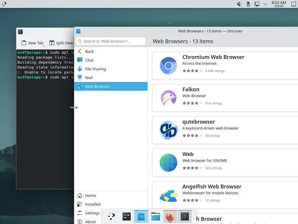Viewport: 298px width, 224px height.
Task: Click the About info icon
Action: [x=80, y=222]
